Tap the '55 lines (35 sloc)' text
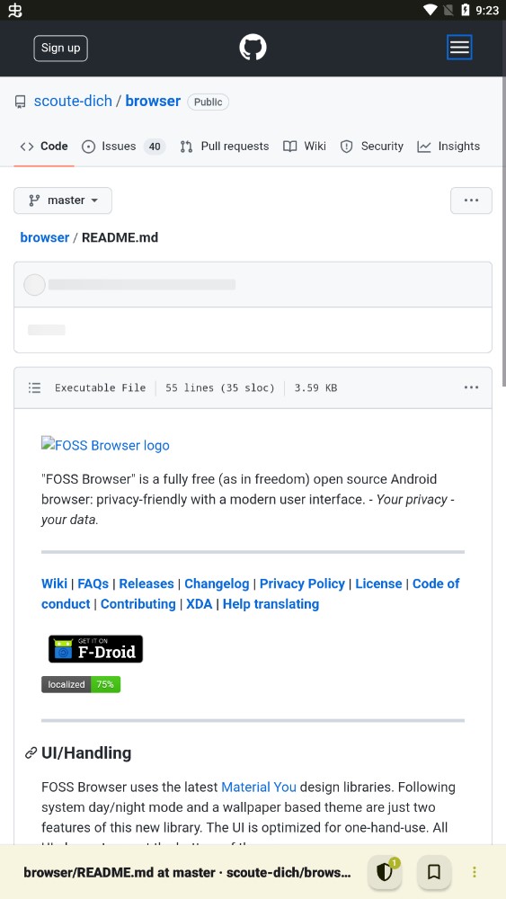 tap(220, 387)
